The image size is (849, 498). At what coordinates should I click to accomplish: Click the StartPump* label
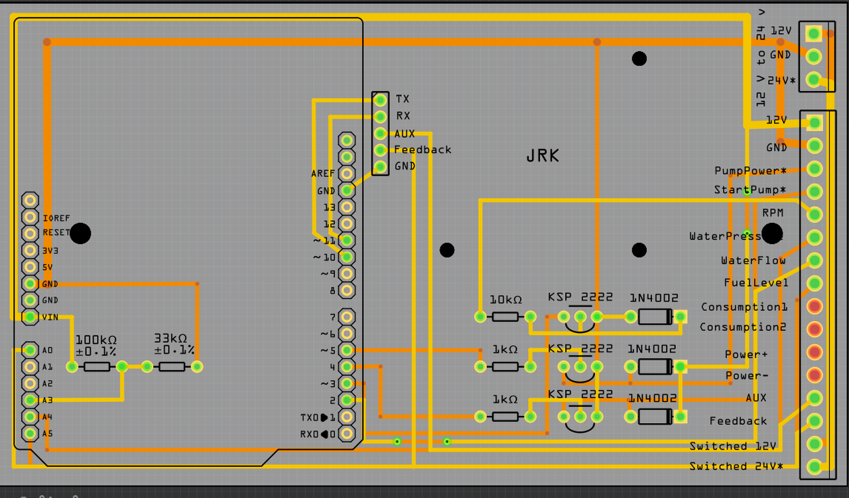[750, 190]
